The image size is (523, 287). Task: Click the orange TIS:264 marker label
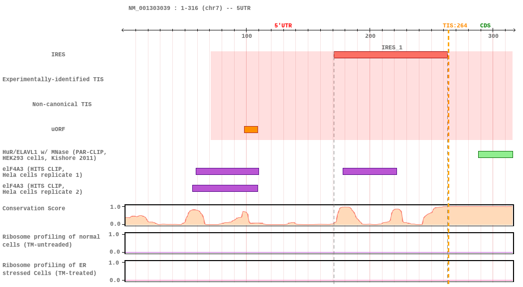[x=455, y=26]
